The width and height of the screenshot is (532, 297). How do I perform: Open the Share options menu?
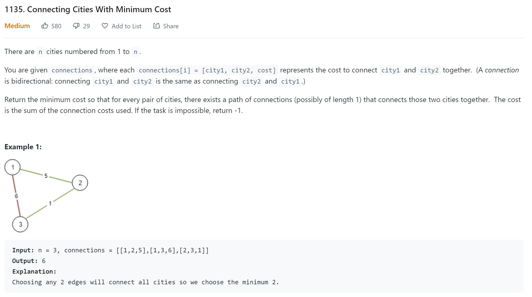(x=166, y=26)
